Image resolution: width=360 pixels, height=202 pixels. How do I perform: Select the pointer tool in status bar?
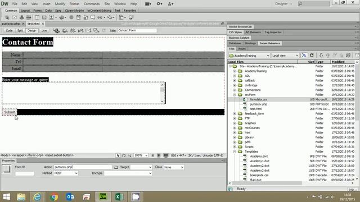118,155
